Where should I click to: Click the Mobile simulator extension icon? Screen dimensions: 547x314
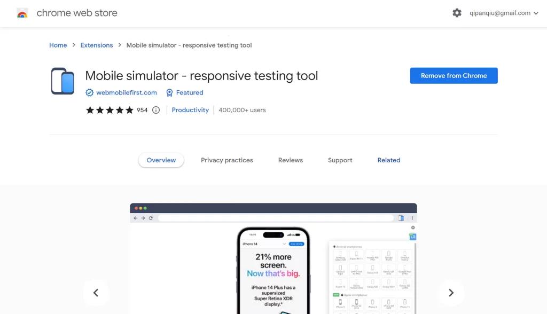(63, 81)
